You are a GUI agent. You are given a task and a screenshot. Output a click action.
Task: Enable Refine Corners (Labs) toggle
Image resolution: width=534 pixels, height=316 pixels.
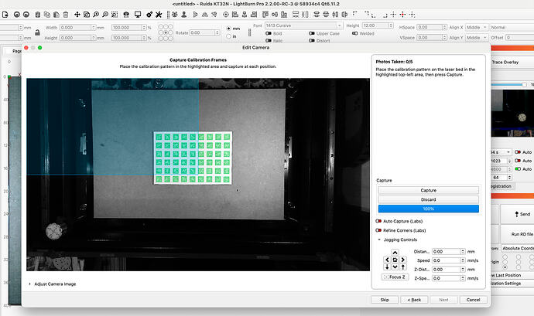click(x=378, y=230)
